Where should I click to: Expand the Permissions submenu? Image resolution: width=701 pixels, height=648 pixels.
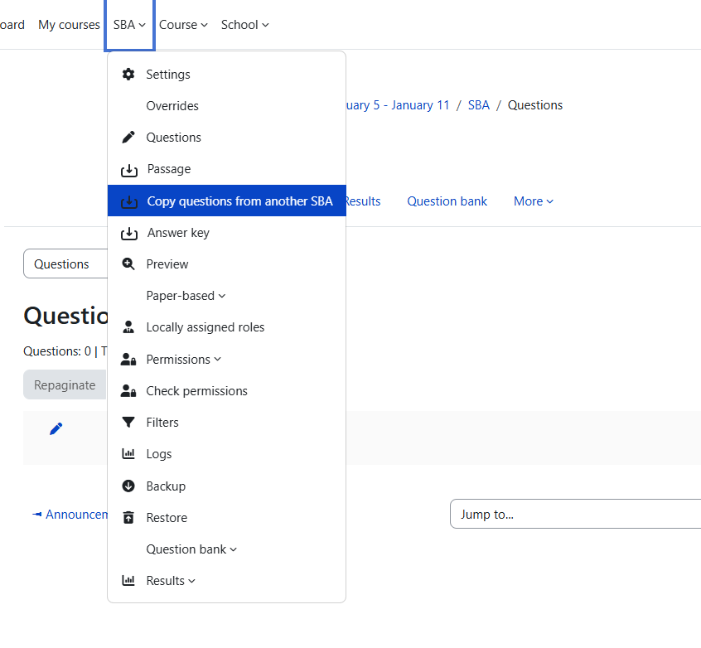(183, 360)
